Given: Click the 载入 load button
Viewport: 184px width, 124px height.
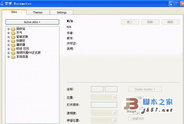Looking at the screenshot, I should [x=130, y=22].
